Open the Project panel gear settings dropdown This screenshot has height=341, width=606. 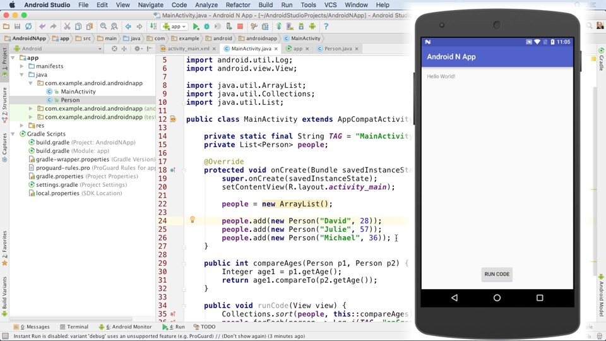click(138, 49)
